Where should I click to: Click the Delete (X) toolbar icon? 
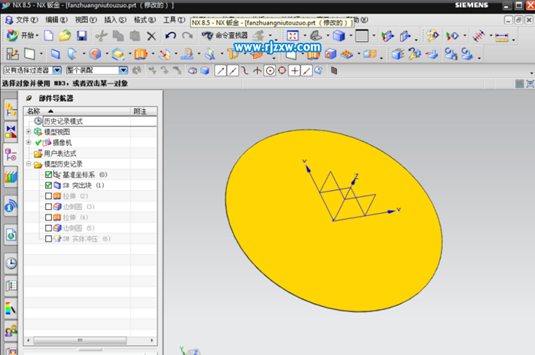(x=151, y=36)
